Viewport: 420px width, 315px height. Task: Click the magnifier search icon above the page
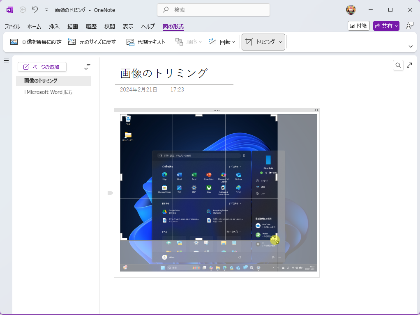[x=398, y=65]
